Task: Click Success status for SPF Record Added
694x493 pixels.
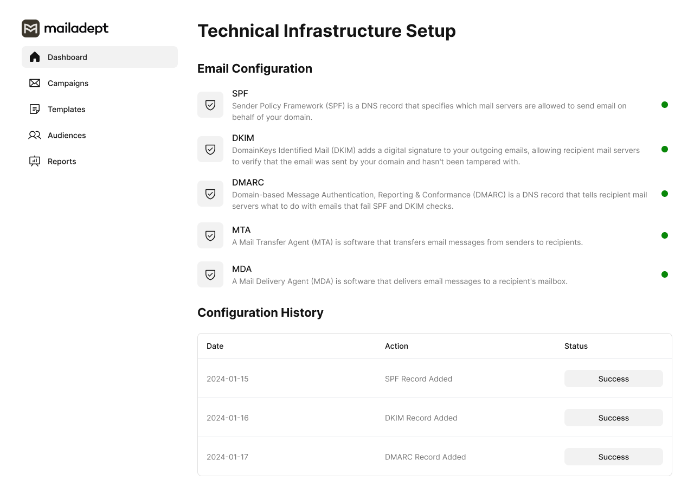Action: pos(614,379)
